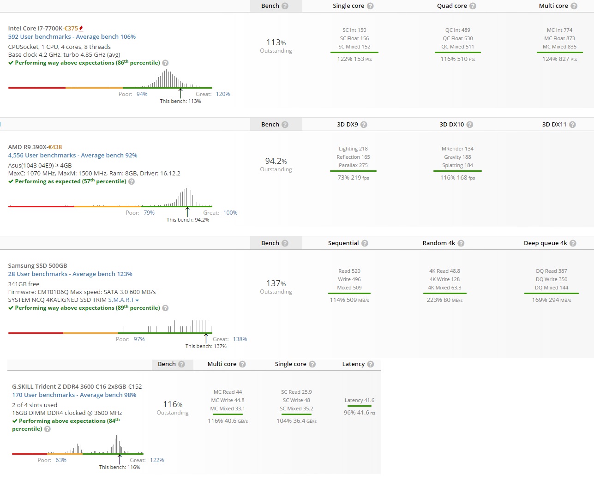The image size is (594, 481).
Task: Click CPU Great 120% value
Action: [x=223, y=94]
